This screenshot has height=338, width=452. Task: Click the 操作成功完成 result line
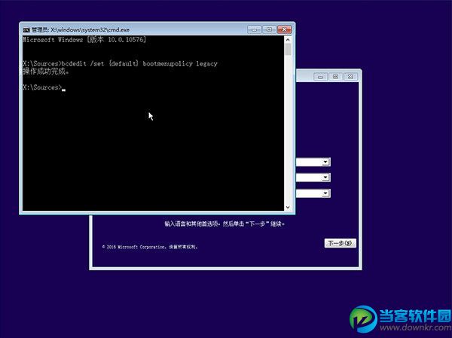click(46, 72)
